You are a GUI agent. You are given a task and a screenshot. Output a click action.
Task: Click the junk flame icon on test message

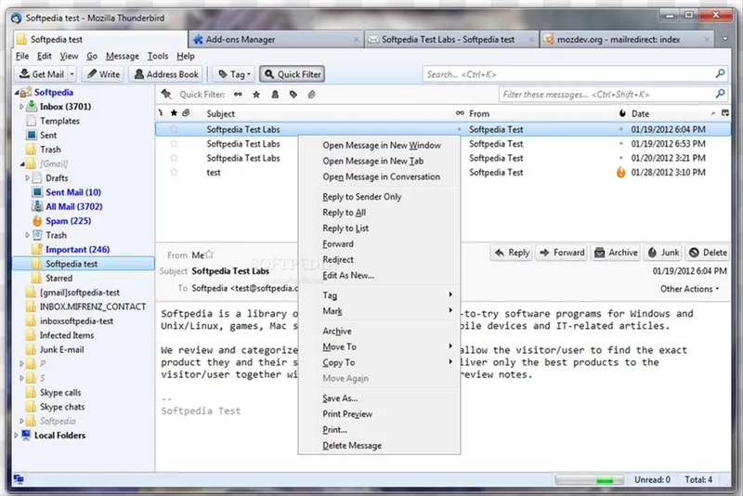(620, 172)
